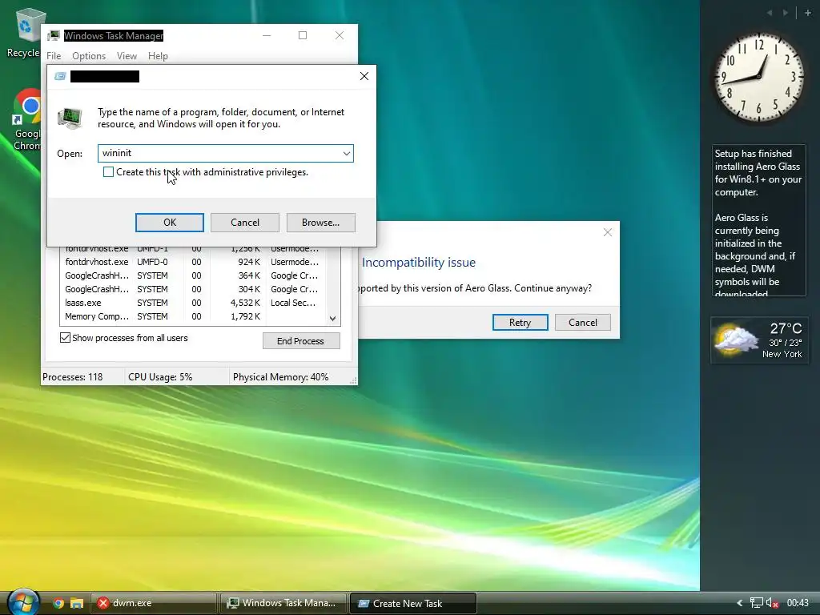The image size is (820, 615).
Task: Click the muted volume tray icon
Action: point(773,603)
